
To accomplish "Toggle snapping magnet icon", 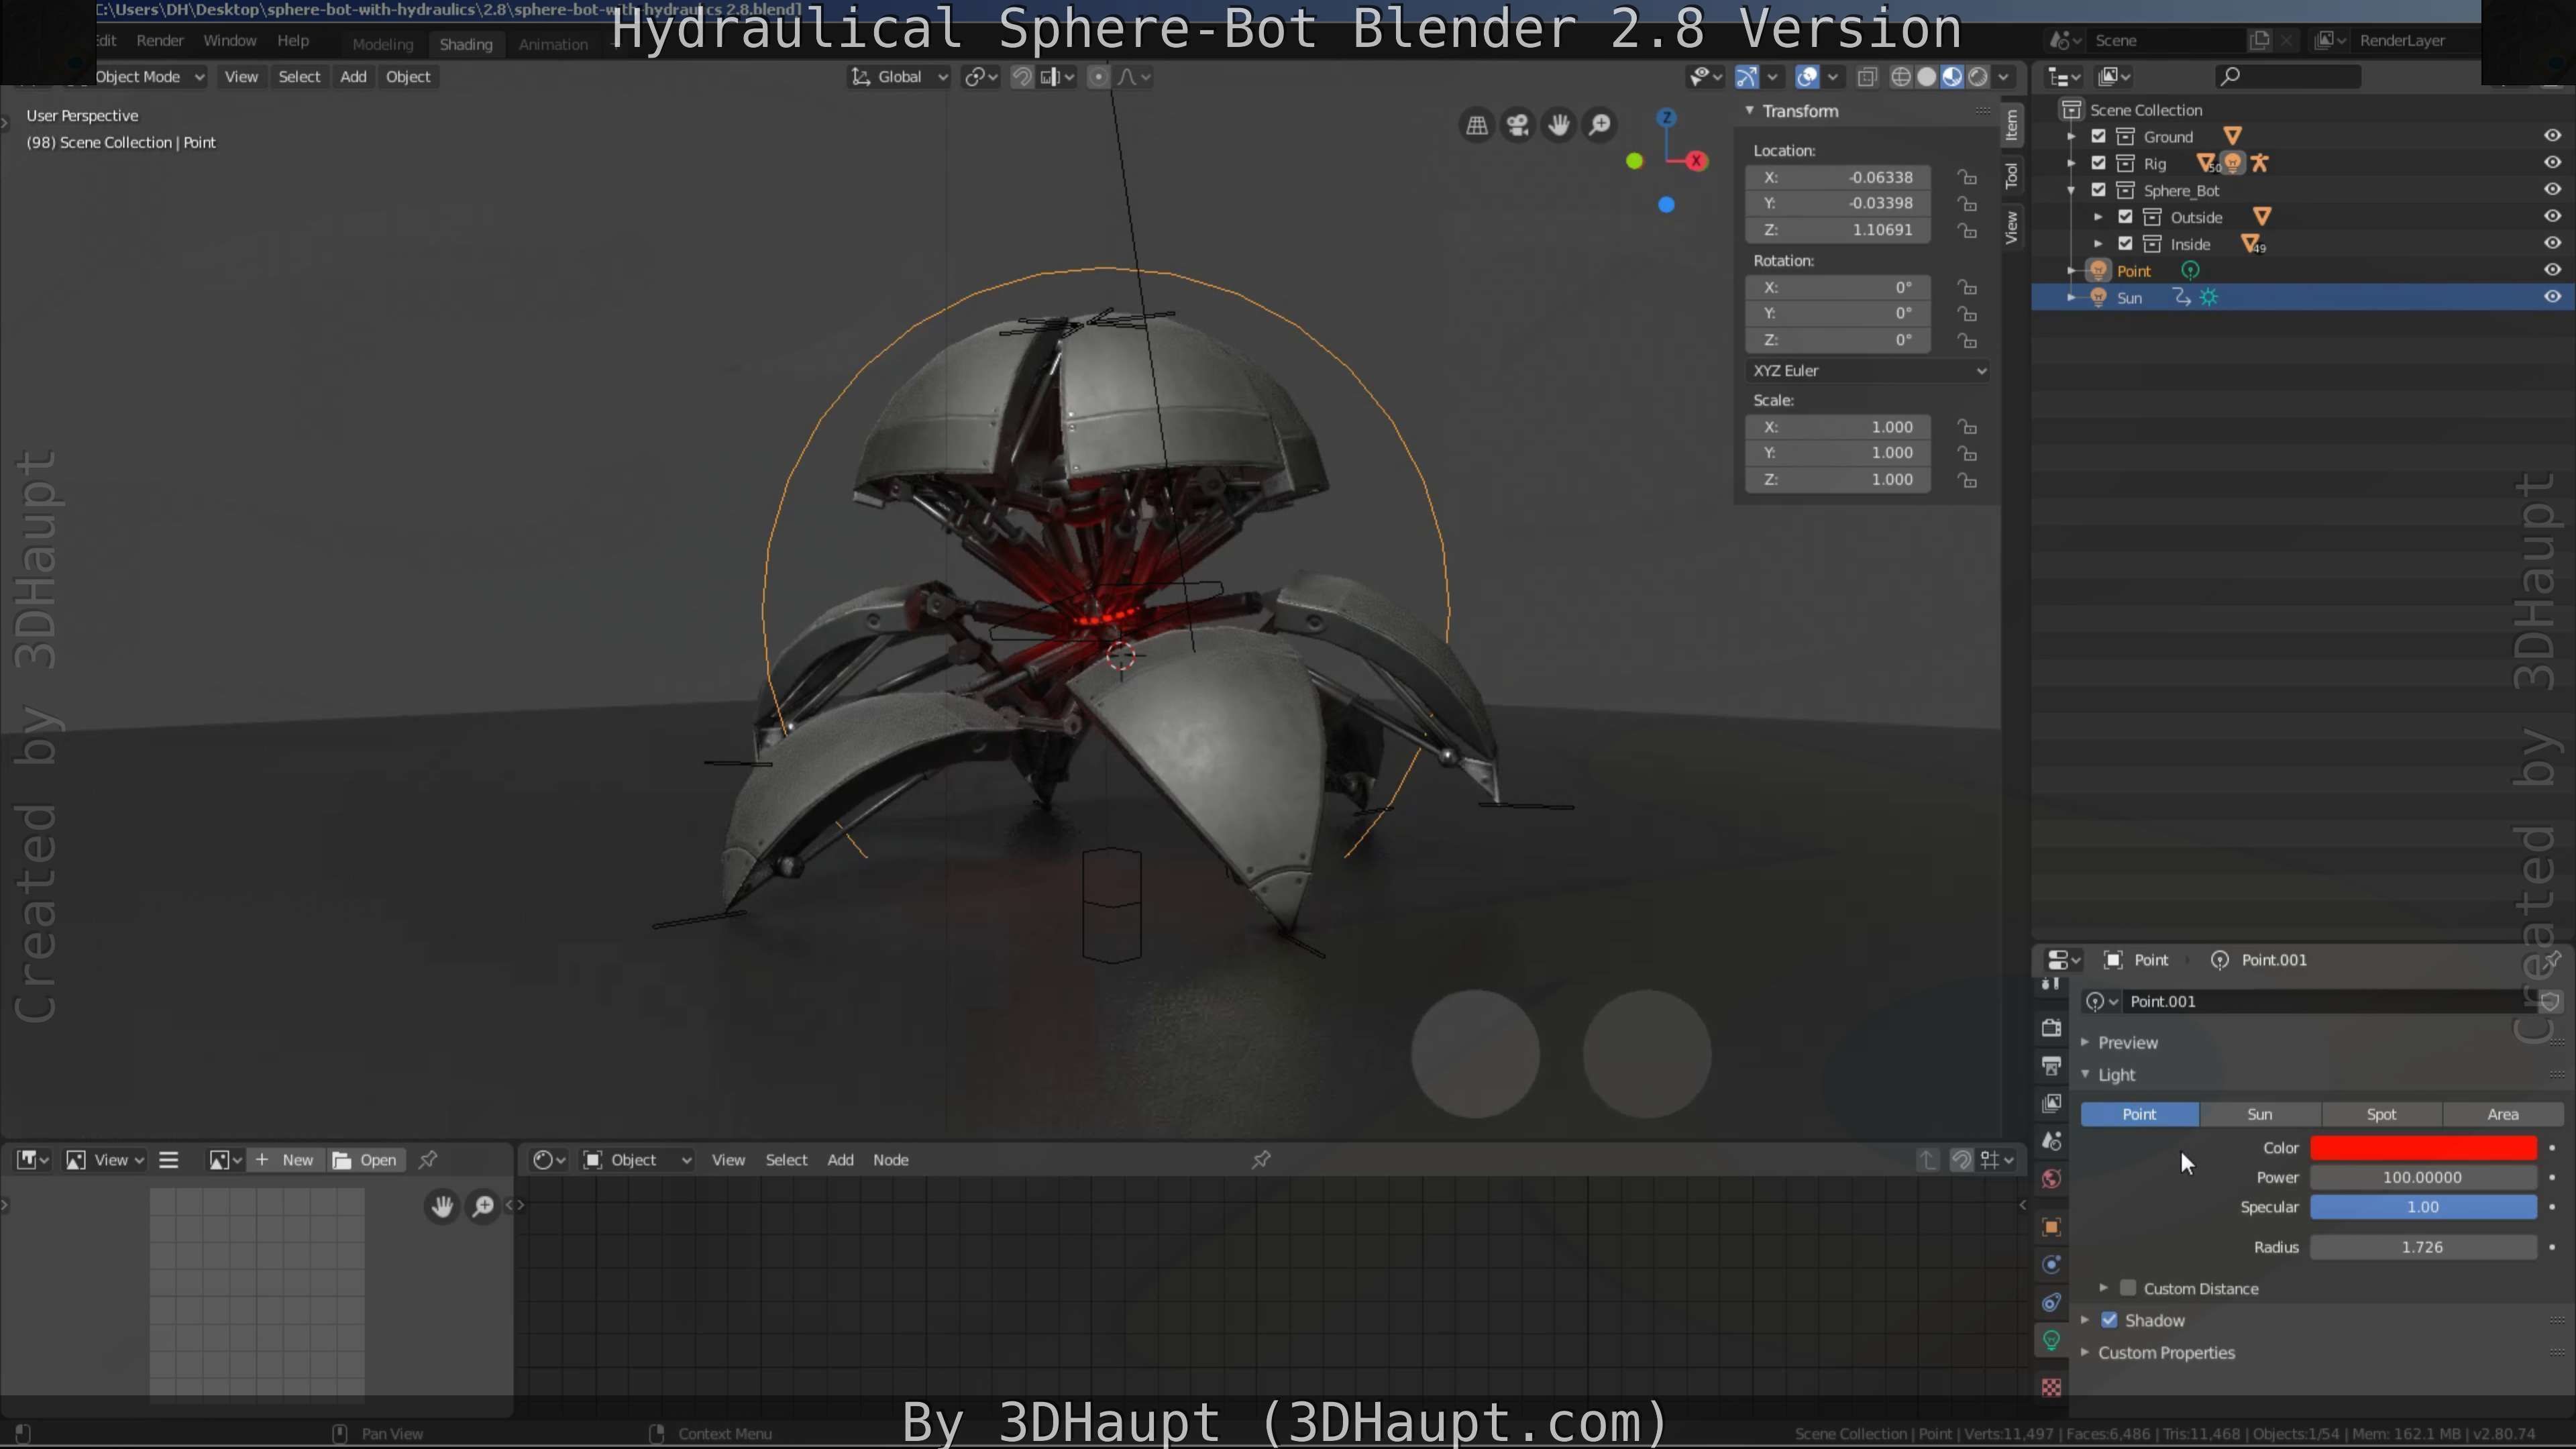I will [x=1022, y=77].
